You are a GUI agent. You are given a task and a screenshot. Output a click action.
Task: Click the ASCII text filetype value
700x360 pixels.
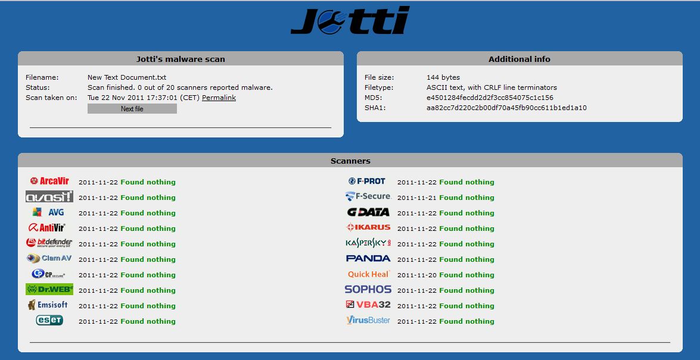[491, 87]
